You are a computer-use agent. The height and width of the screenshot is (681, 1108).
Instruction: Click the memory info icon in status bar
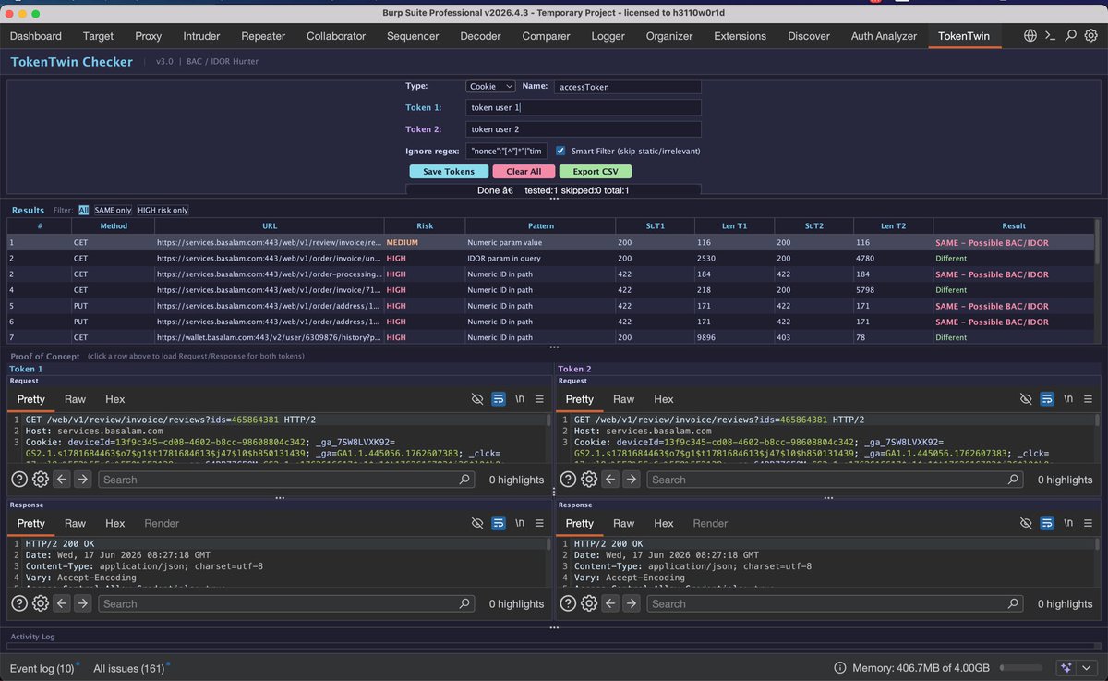coord(839,668)
